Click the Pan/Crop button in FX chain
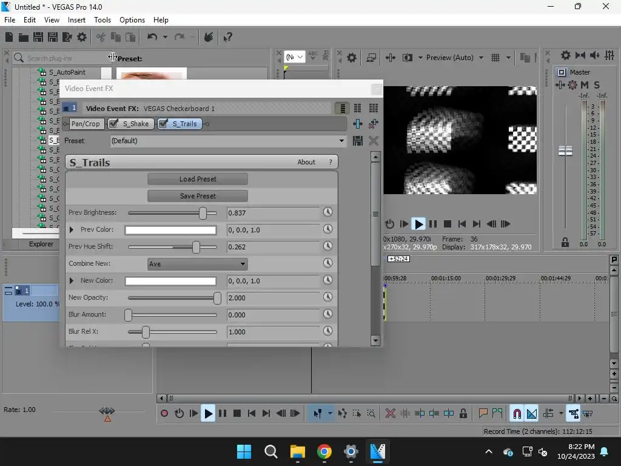The image size is (621, 466). coord(86,124)
